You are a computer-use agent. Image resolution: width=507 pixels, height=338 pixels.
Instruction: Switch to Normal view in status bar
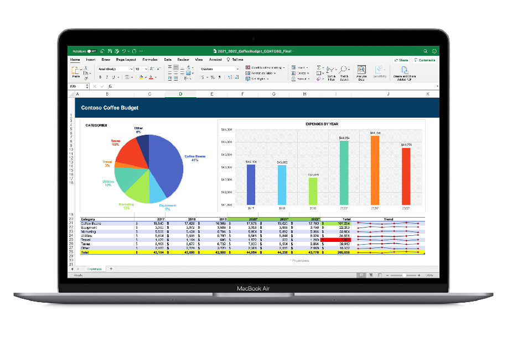tap(361, 275)
